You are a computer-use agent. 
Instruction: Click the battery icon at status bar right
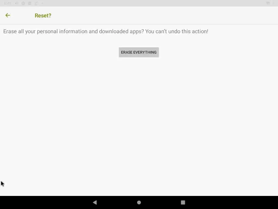click(x=273, y=3)
